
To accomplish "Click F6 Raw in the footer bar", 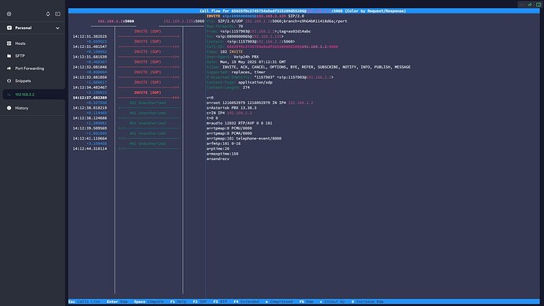I will 307,301.
